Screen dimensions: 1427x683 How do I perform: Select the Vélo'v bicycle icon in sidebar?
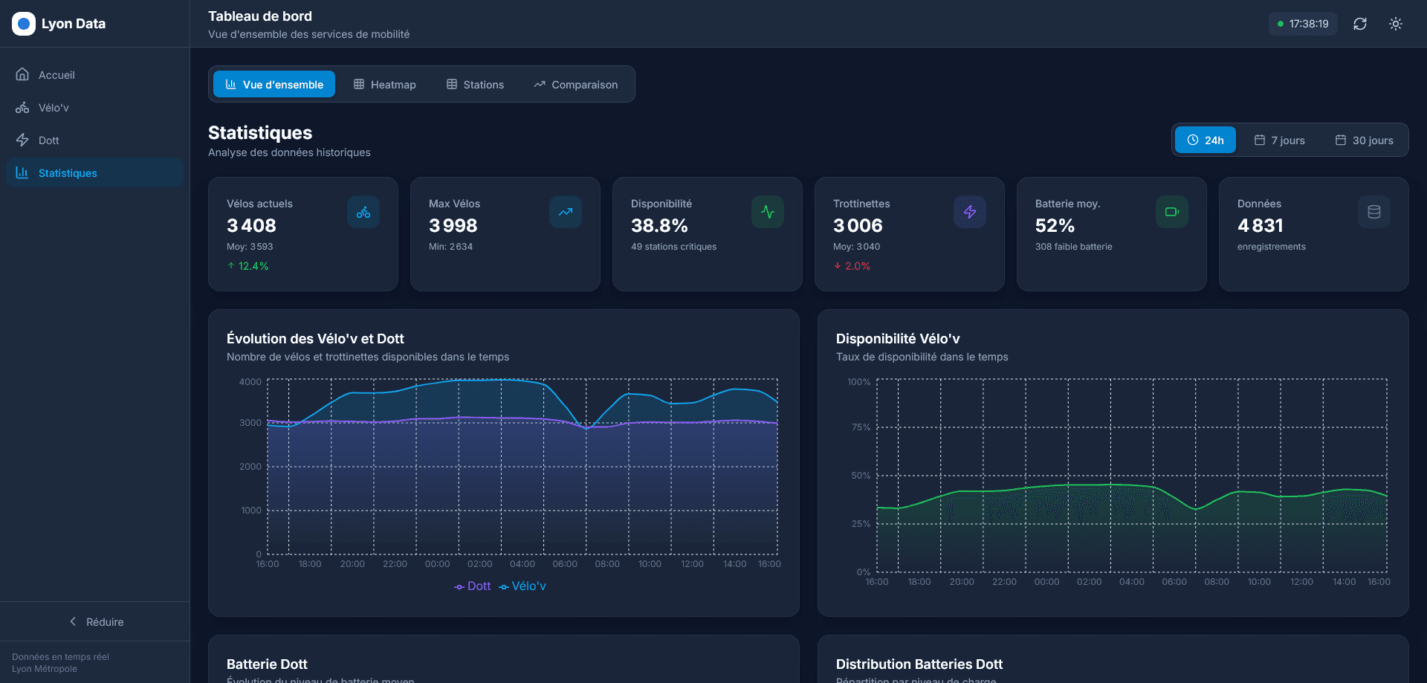point(23,107)
